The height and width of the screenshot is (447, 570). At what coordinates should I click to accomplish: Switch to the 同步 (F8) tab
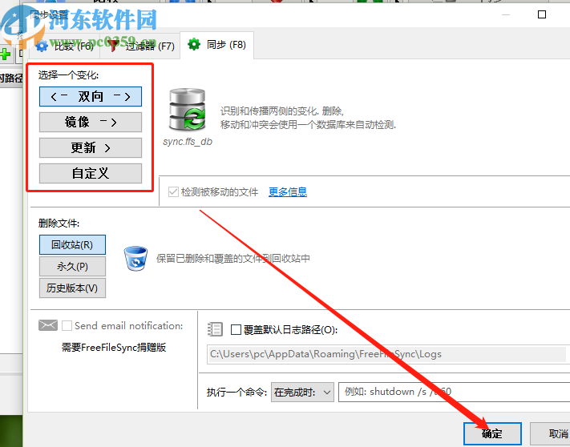[x=216, y=45]
